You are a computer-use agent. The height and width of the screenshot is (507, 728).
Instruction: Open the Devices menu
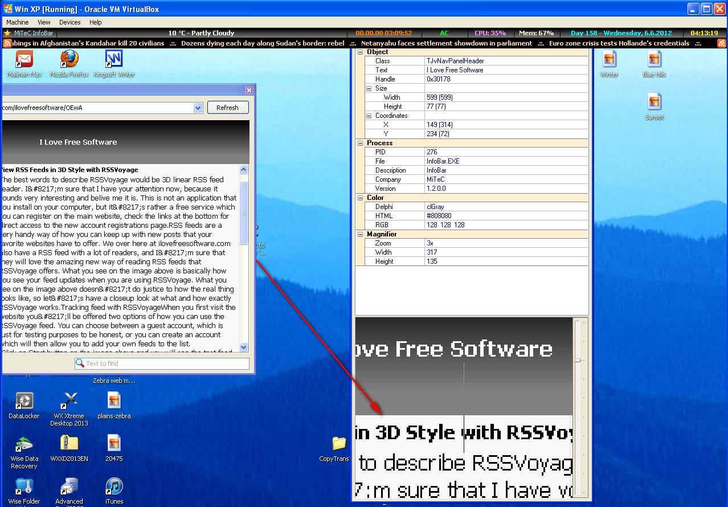69,22
